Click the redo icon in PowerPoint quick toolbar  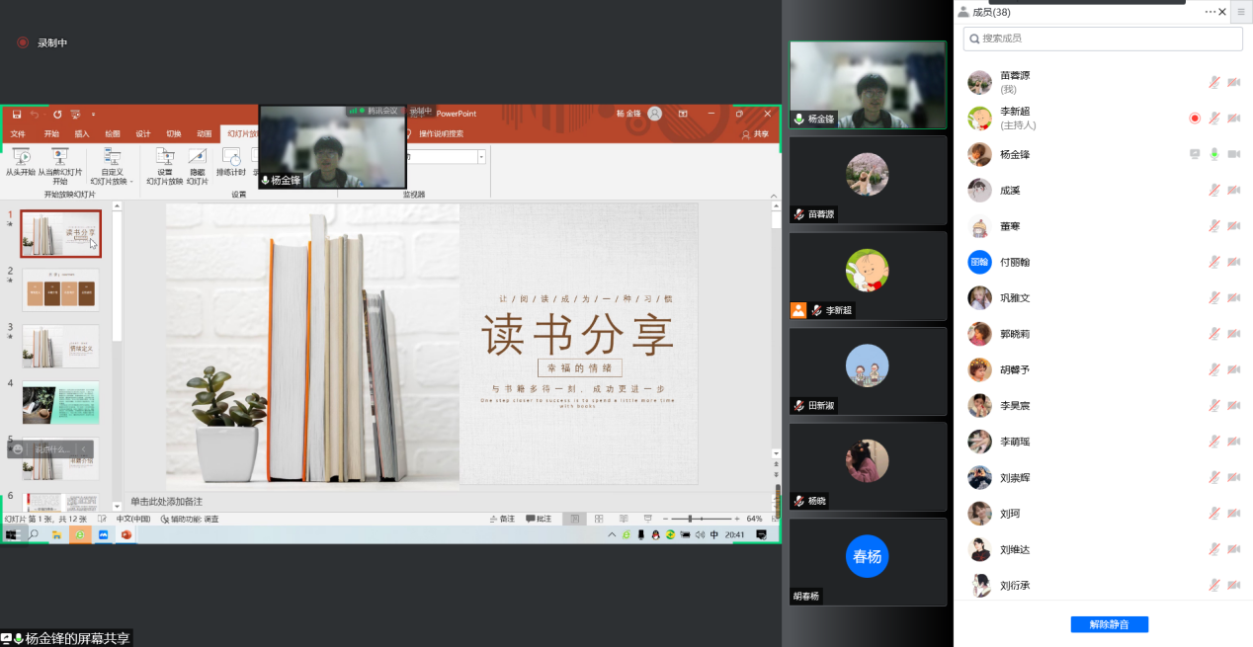(57, 115)
